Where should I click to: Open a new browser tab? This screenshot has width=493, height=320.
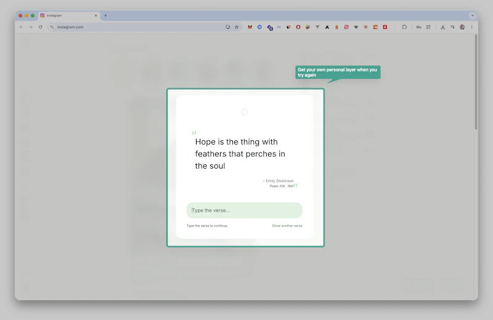tap(105, 15)
